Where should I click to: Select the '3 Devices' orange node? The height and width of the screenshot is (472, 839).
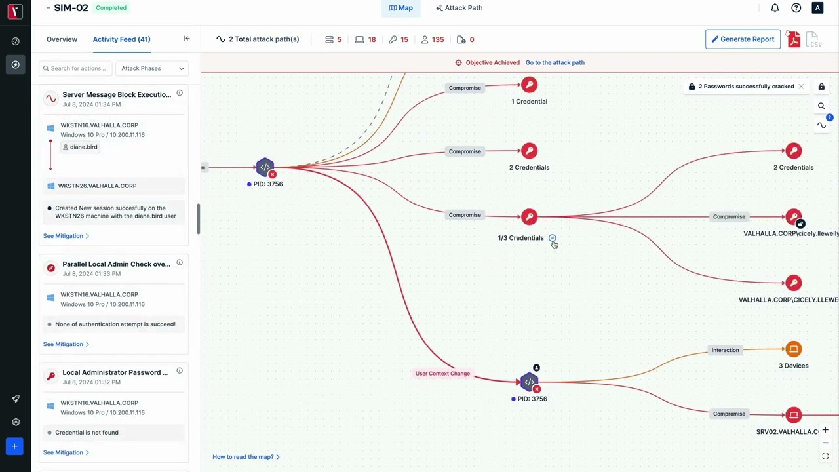coord(794,349)
